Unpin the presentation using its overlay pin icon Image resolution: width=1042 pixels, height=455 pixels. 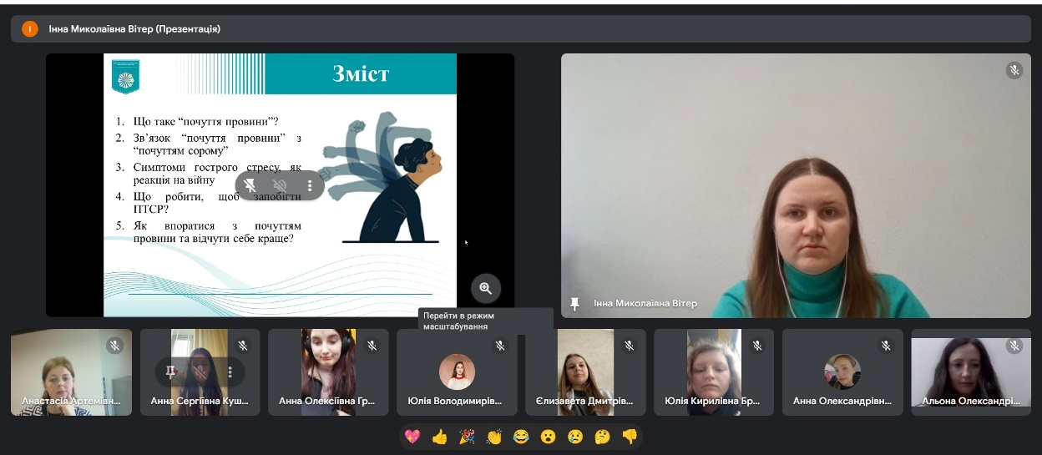coord(250,185)
